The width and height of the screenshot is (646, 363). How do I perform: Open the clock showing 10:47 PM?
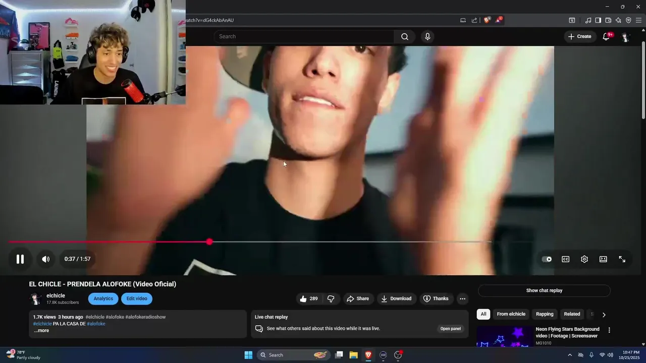coord(631,355)
